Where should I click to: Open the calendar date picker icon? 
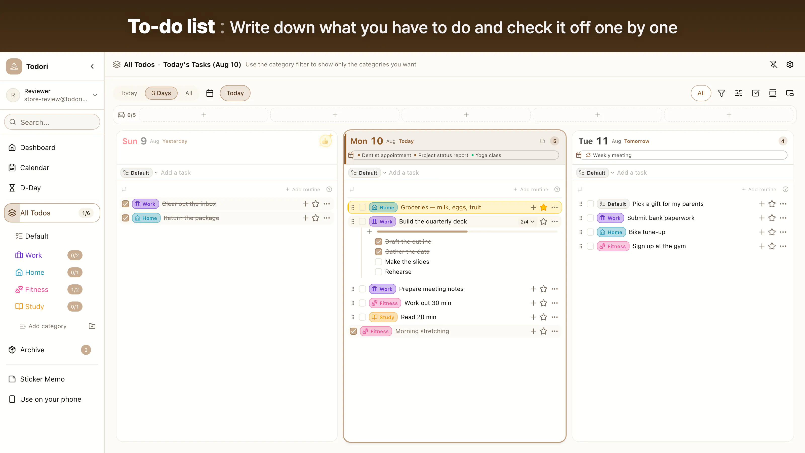click(x=210, y=93)
